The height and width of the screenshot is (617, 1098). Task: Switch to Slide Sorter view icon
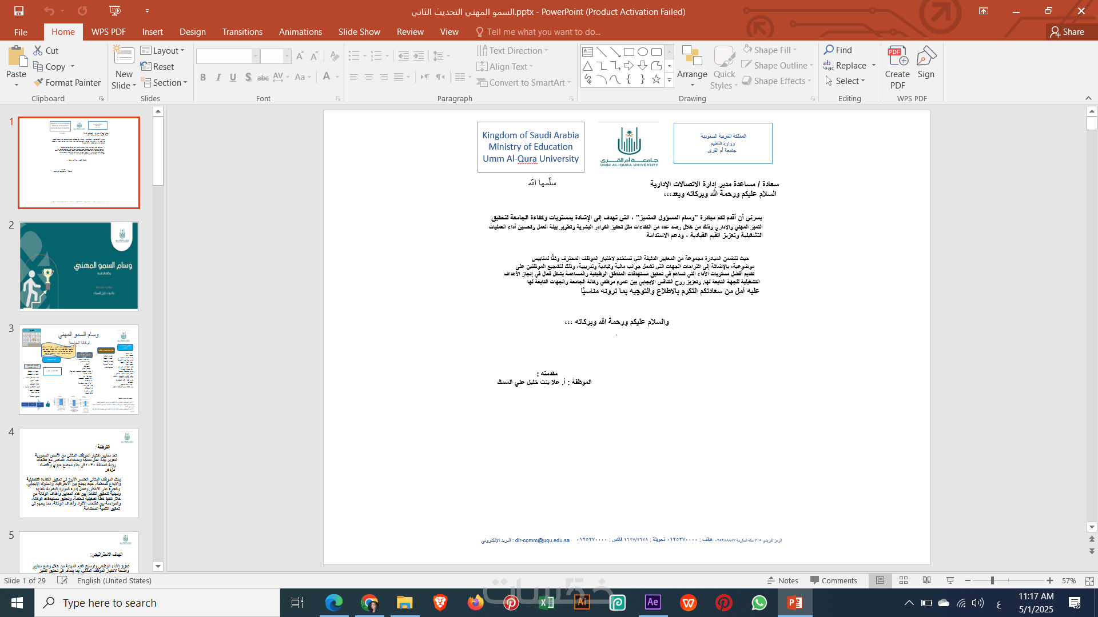point(904,580)
